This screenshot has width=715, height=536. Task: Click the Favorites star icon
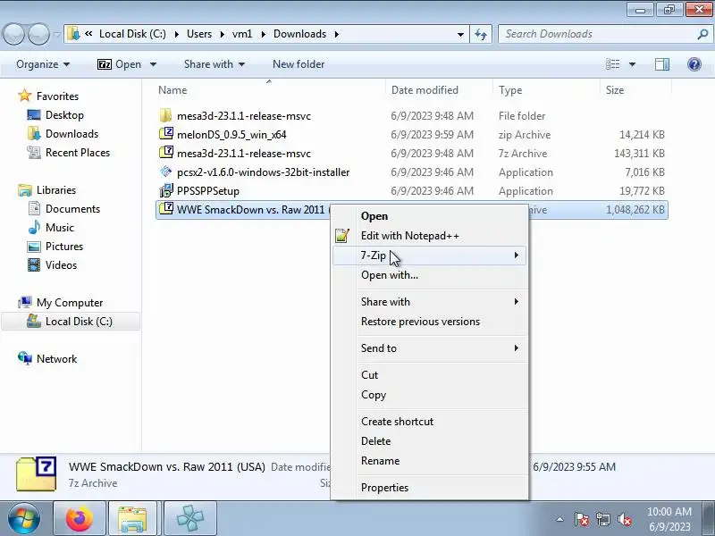coord(25,96)
